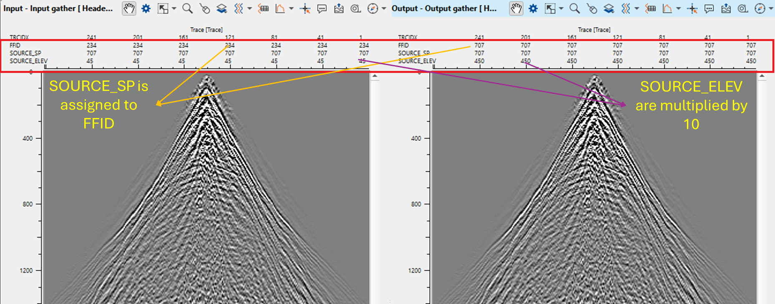The height and width of the screenshot is (304, 775).
Task: Click the fit-to-window icon in Output gather
Action: point(550,8)
